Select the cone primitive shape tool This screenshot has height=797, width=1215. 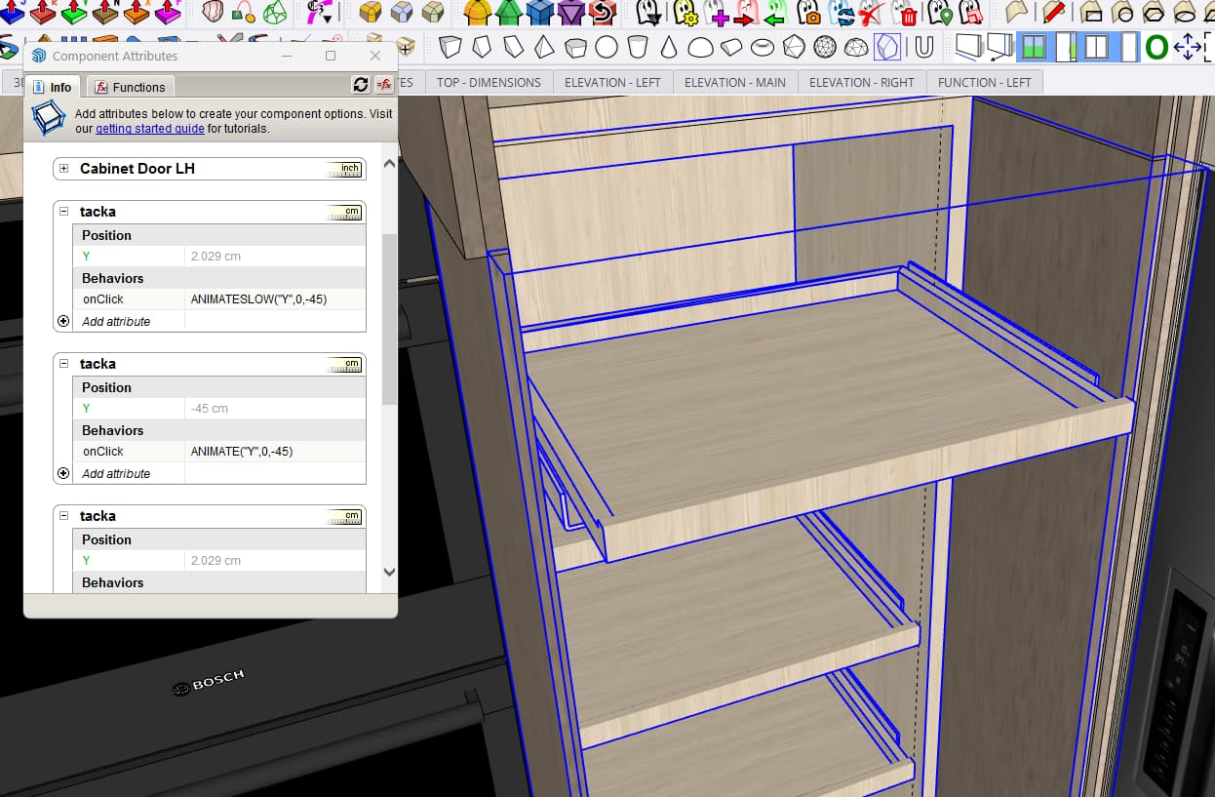tap(669, 46)
